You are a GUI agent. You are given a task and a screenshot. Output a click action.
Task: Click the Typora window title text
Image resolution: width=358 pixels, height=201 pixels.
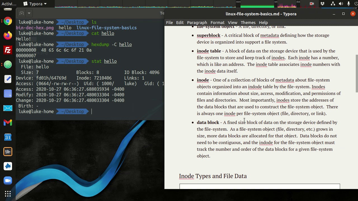click(261, 14)
